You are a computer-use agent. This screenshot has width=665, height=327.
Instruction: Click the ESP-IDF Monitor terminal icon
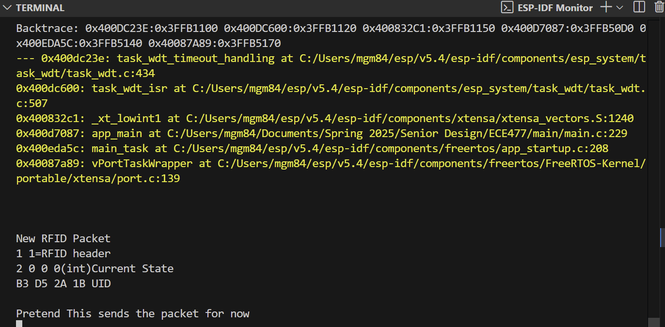click(x=507, y=7)
